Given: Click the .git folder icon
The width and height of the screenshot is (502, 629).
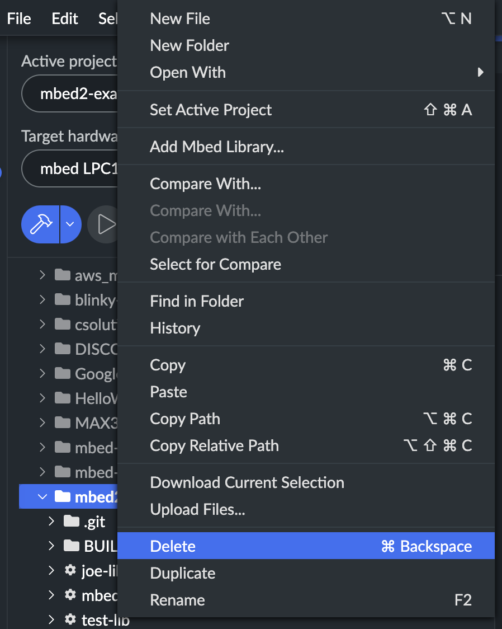Looking at the screenshot, I should coord(72,521).
